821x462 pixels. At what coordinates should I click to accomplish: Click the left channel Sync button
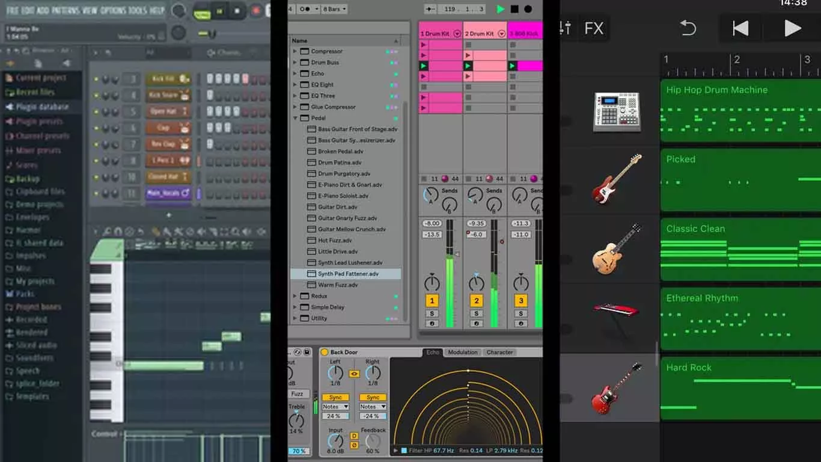(x=335, y=397)
